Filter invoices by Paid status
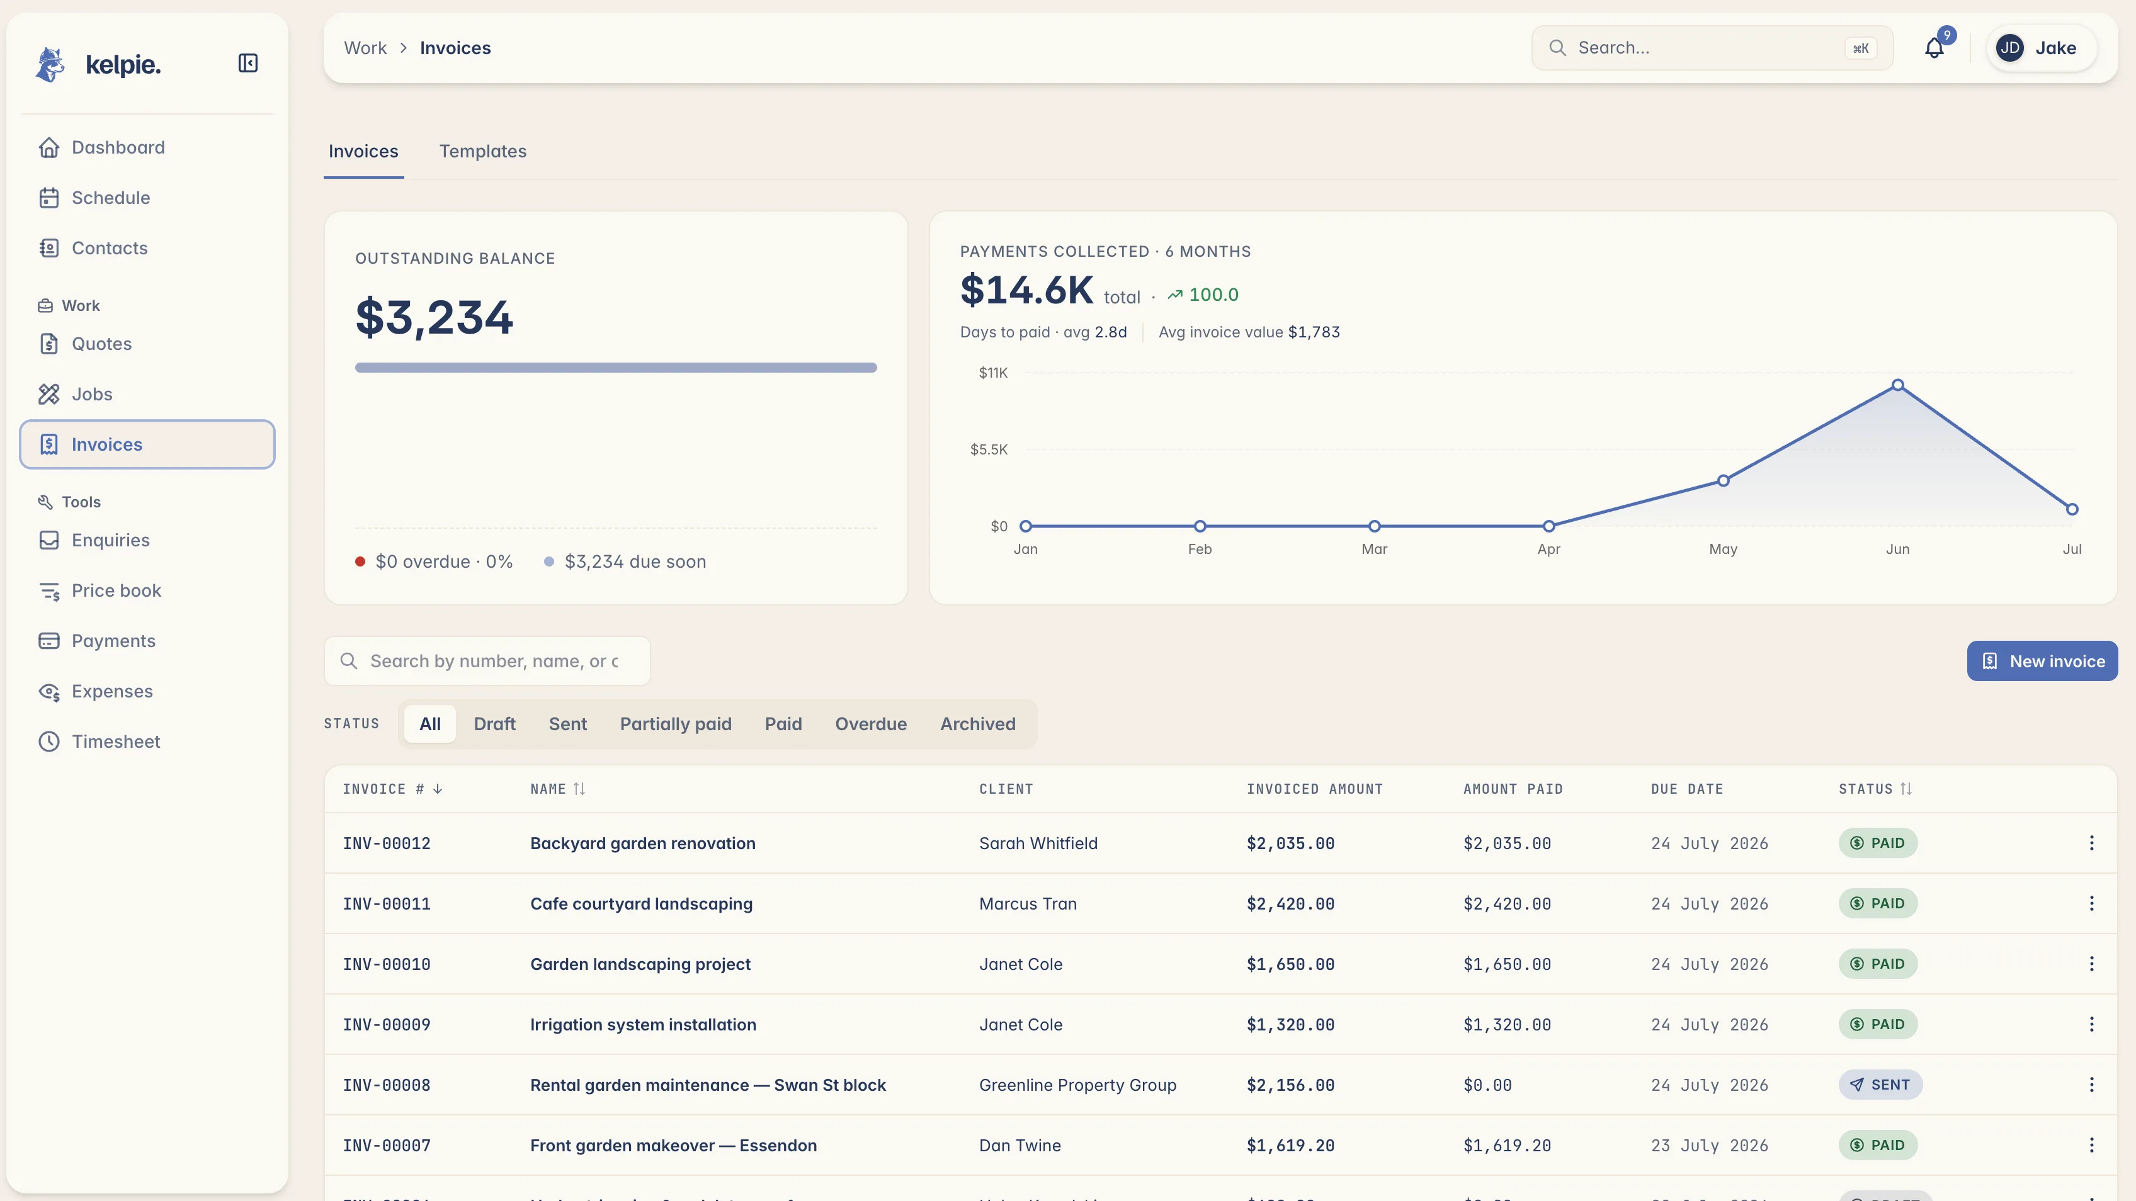Image resolution: width=2136 pixels, height=1201 pixels. [783, 724]
